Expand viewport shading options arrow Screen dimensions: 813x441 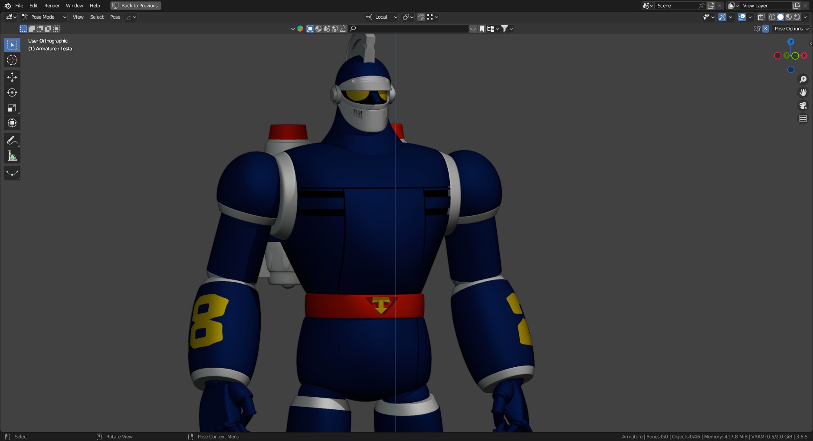806,17
